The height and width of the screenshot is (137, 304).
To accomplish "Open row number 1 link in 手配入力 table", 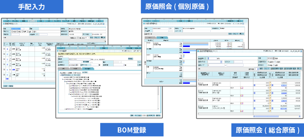I will (7, 49).
